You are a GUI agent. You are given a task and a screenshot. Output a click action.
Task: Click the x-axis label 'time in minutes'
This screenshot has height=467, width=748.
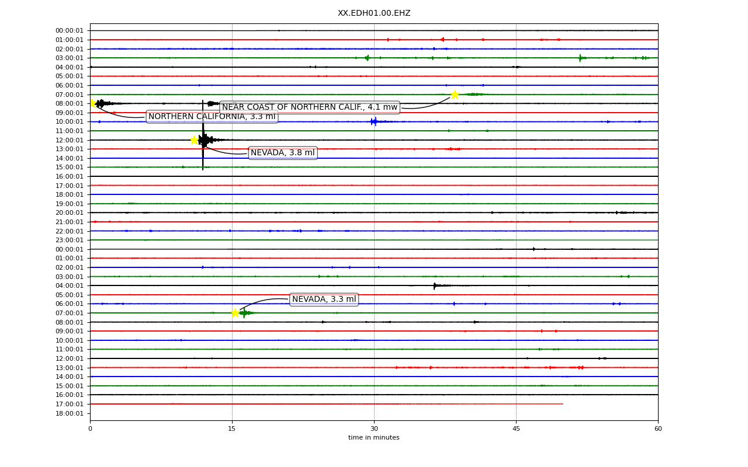(374, 438)
